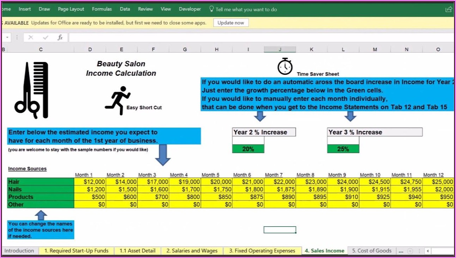Viewport: 456px width, 258px height.
Task: Add a new sheet with the plus icon
Action: (x=410, y=251)
